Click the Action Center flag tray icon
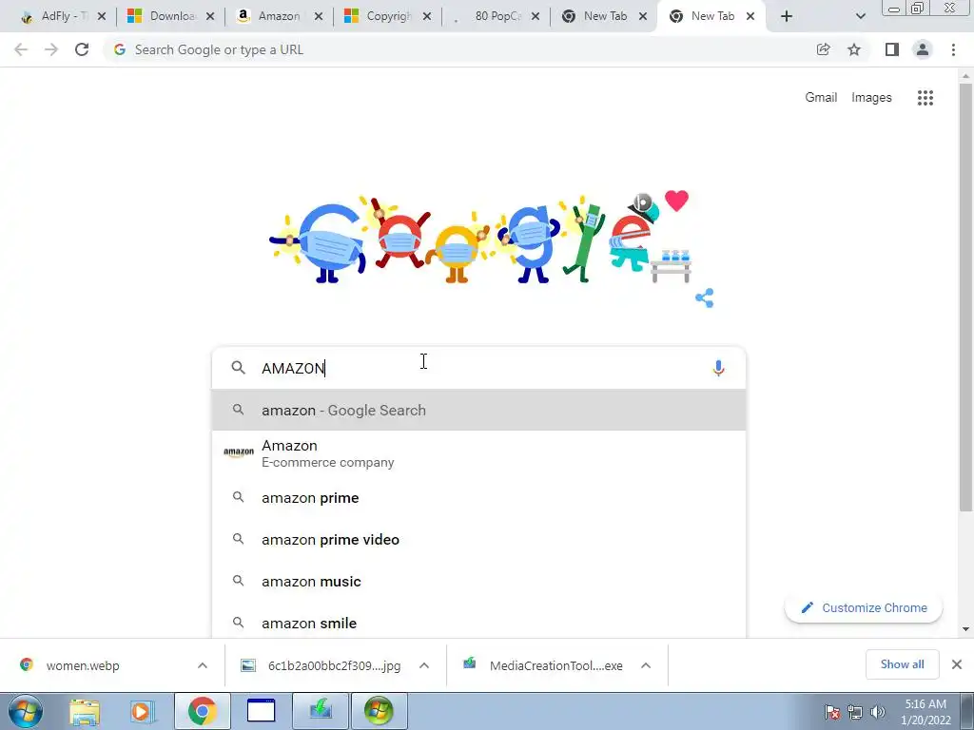 click(832, 712)
